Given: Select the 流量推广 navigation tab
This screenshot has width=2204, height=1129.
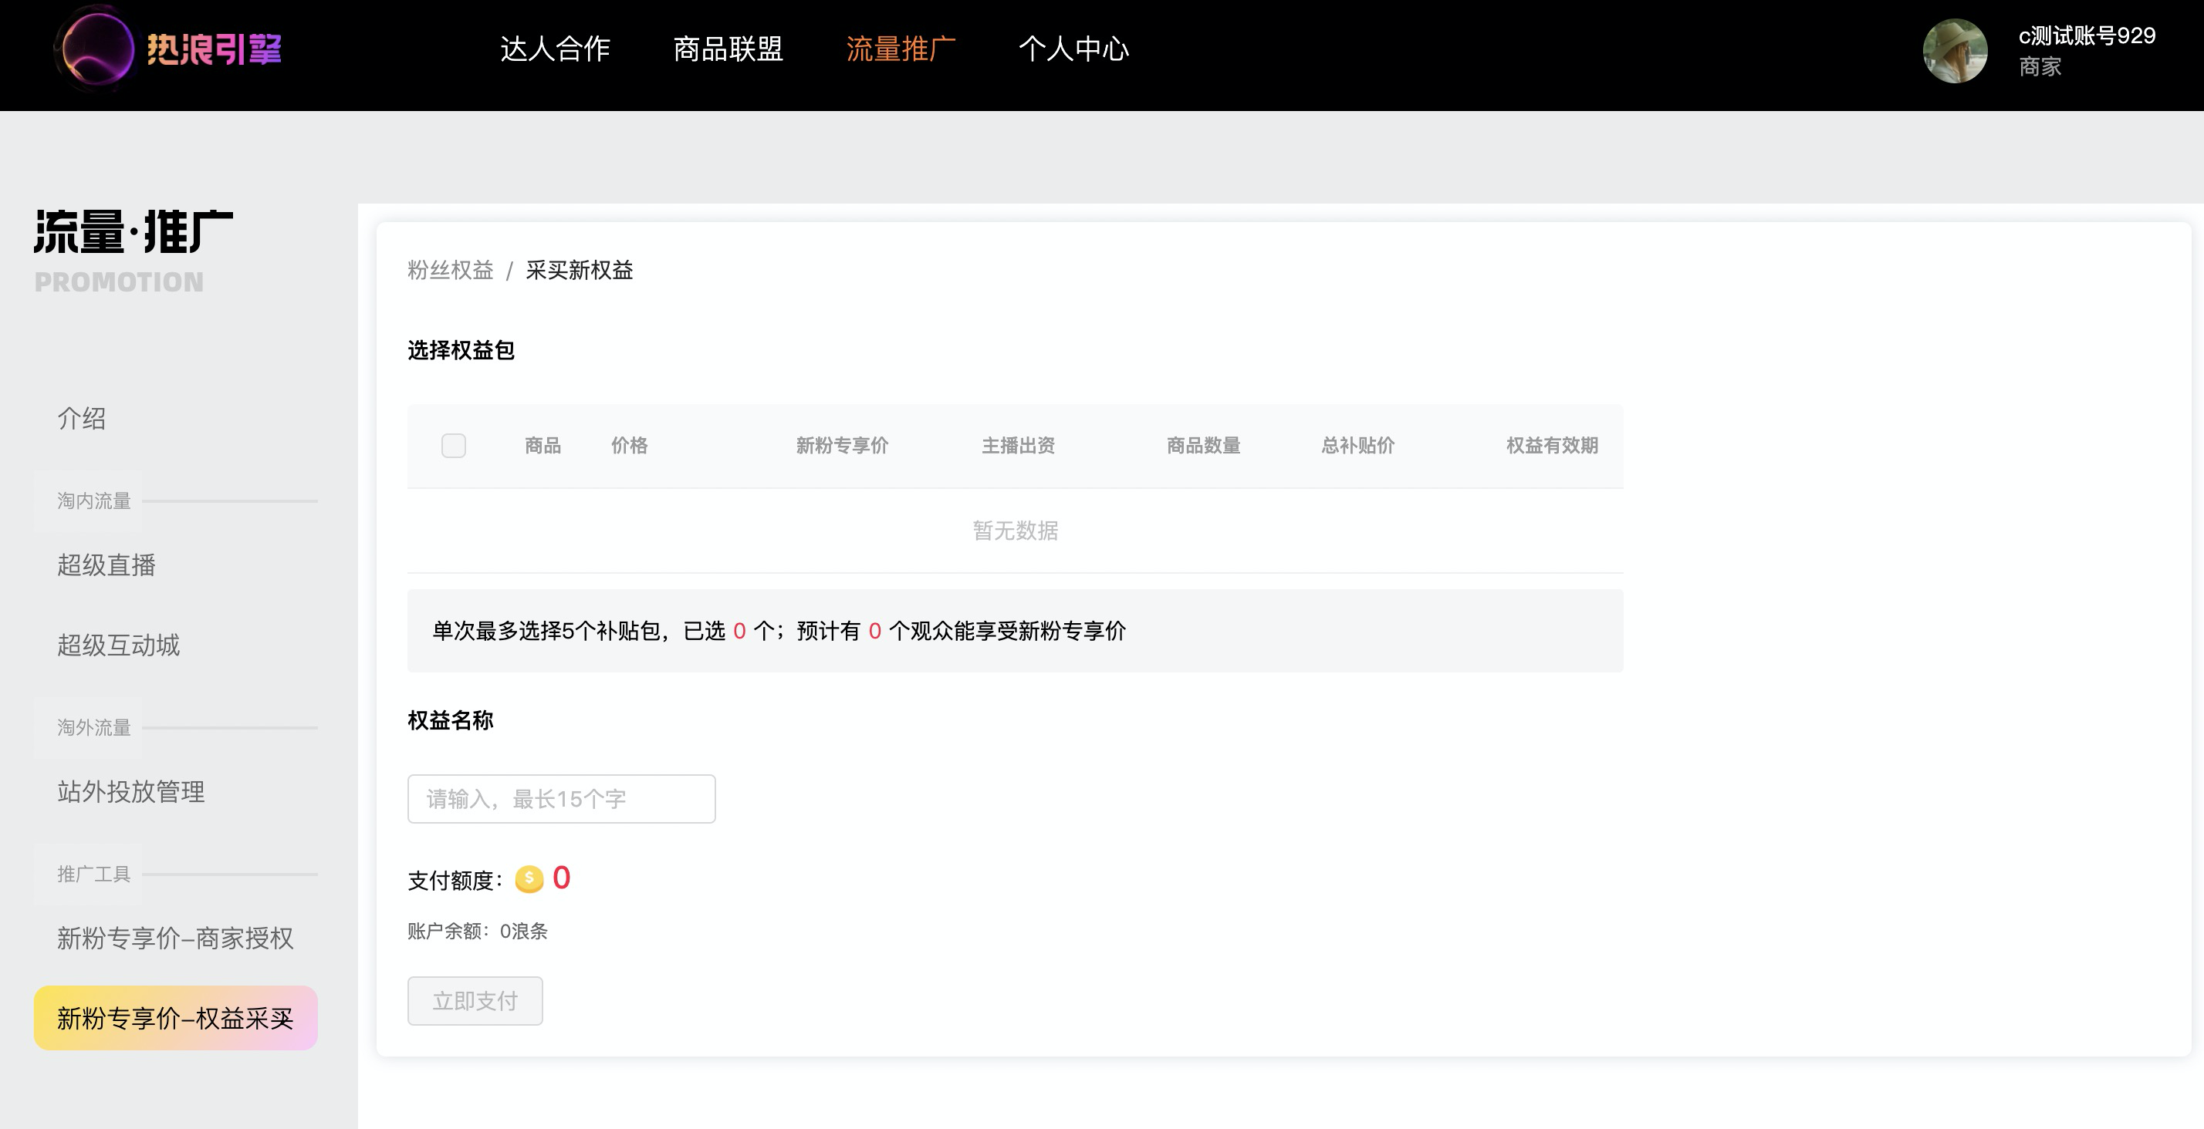Looking at the screenshot, I should 901,49.
